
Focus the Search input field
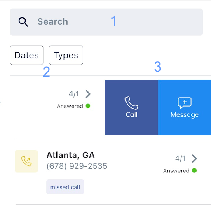106,22
